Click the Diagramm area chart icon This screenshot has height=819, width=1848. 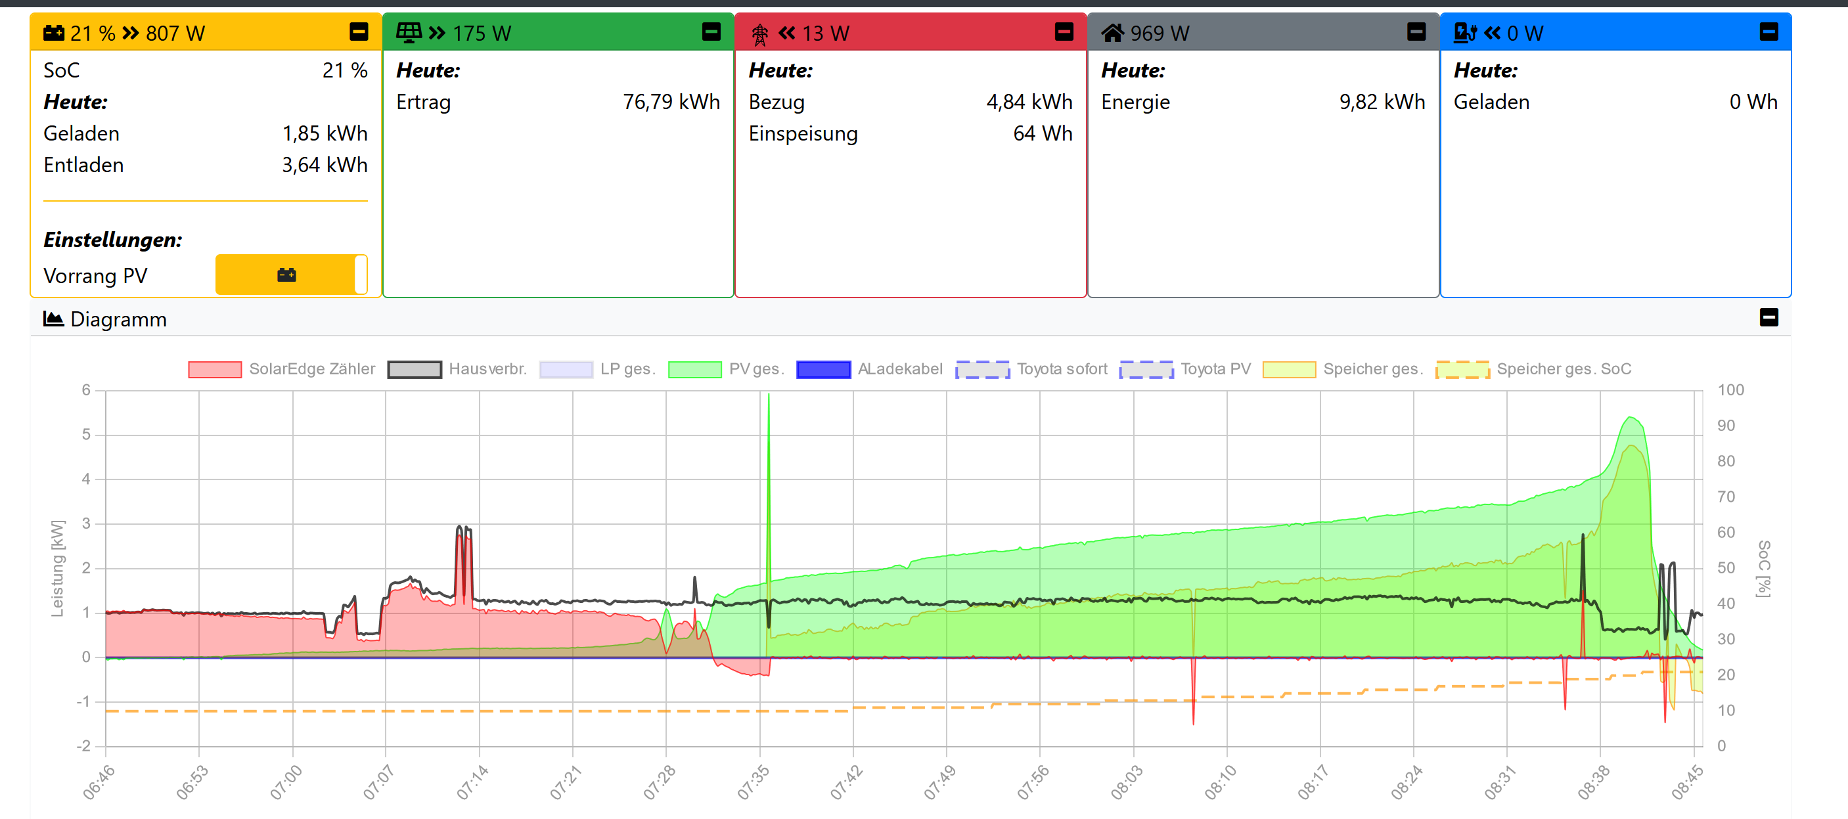pos(53,319)
